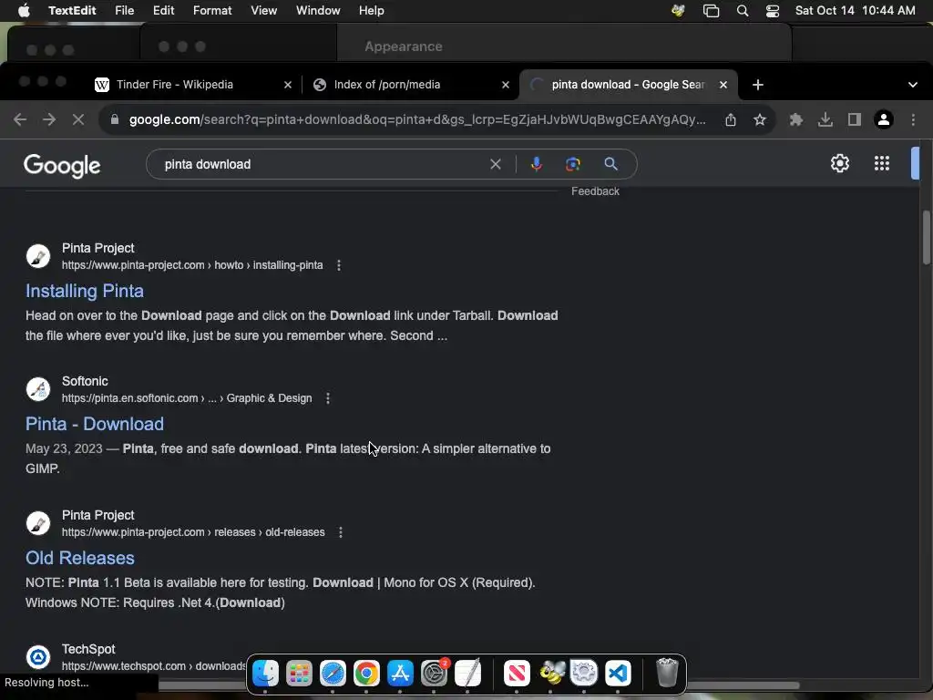The height and width of the screenshot is (700, 933).
Task: Open Chrome downloads tray icon
Action: point(825,119)
